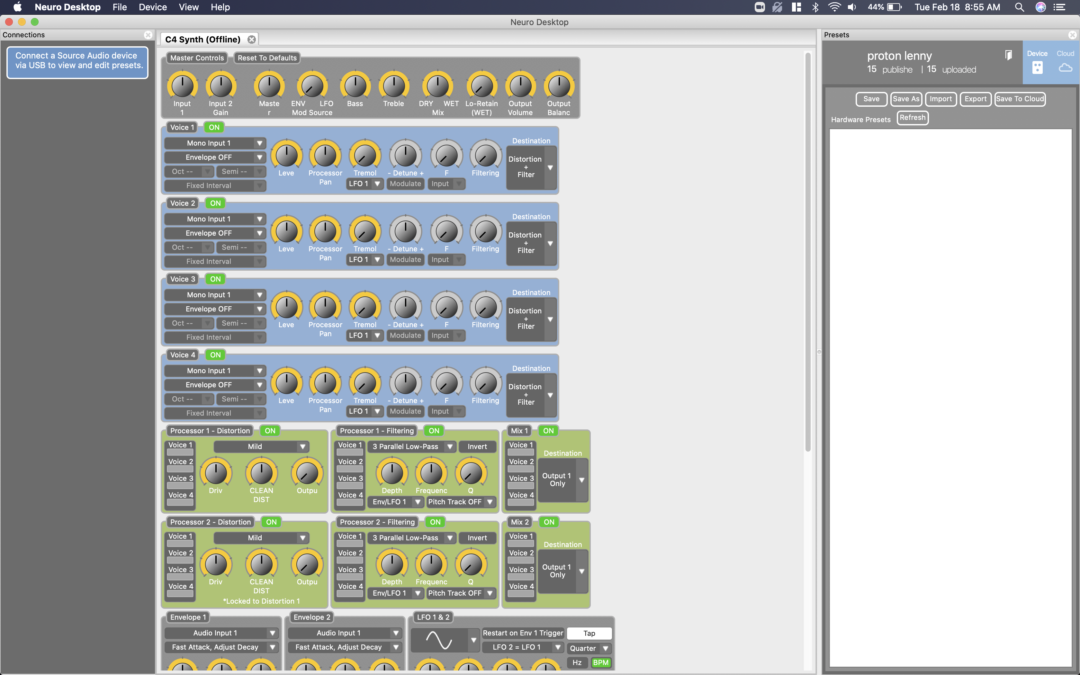Image resolution: width=1080 pixels, height=675 pixels.
Task: Click the Save To Cloud button
Action: click(1020, 99)
